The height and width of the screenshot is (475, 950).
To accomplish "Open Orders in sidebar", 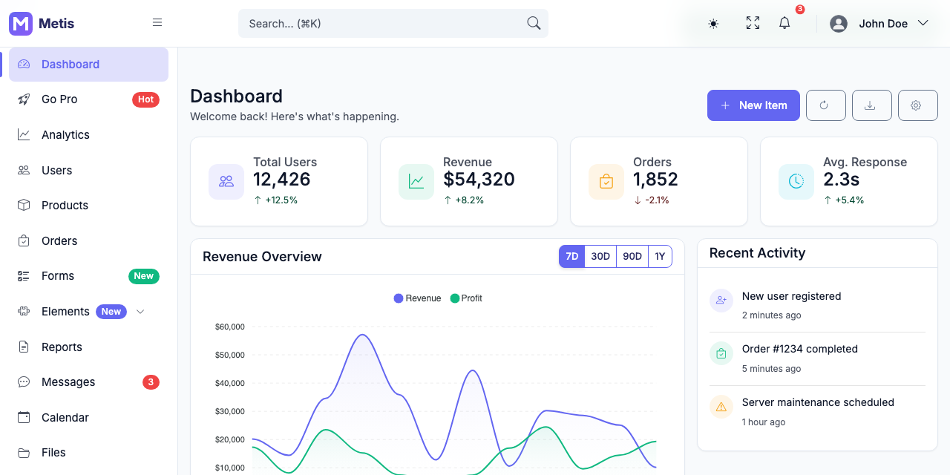I will click(x=88, y=241).
